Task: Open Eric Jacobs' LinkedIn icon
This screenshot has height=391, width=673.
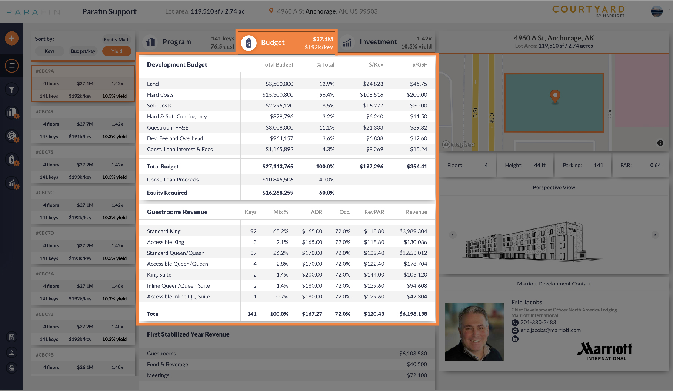Action: point(515,339)
